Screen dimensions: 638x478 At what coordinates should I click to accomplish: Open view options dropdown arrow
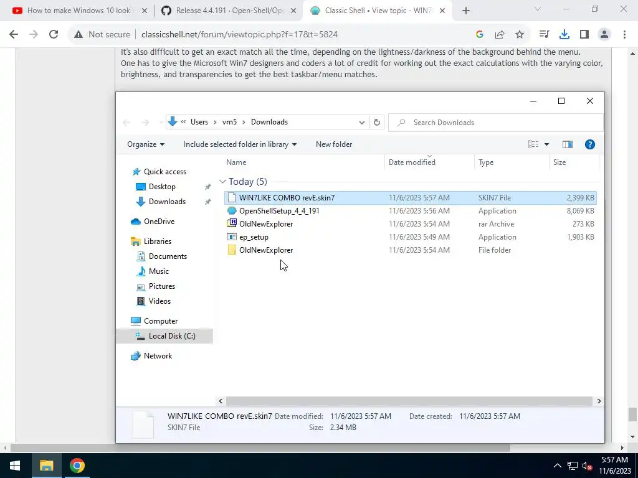pos(546,144)
